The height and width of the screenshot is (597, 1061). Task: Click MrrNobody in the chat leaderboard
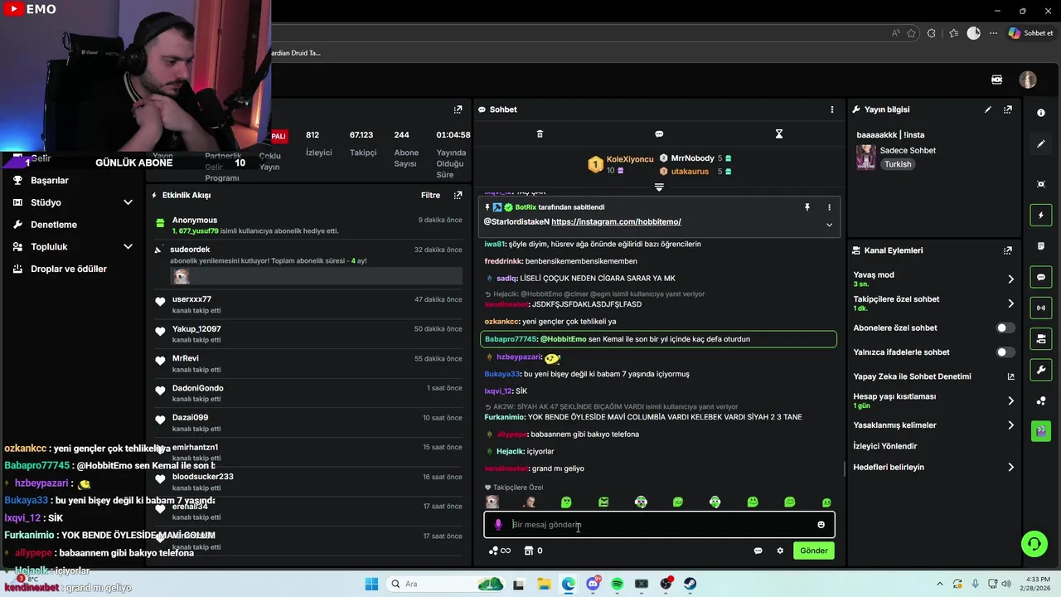point(692,158)
